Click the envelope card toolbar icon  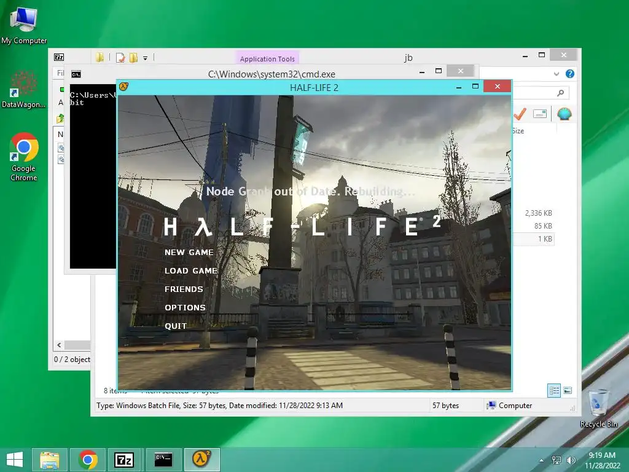pos(540,114)
